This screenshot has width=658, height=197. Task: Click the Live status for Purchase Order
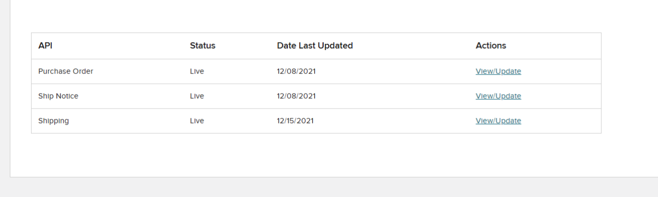coord(197,71)
